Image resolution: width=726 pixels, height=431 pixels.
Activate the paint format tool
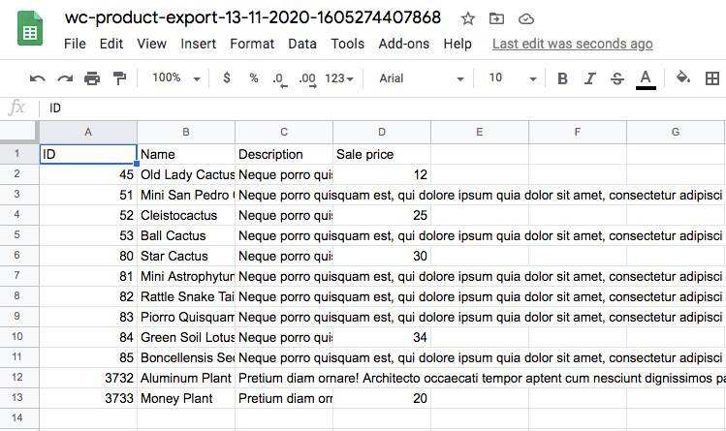click(119, 78)
